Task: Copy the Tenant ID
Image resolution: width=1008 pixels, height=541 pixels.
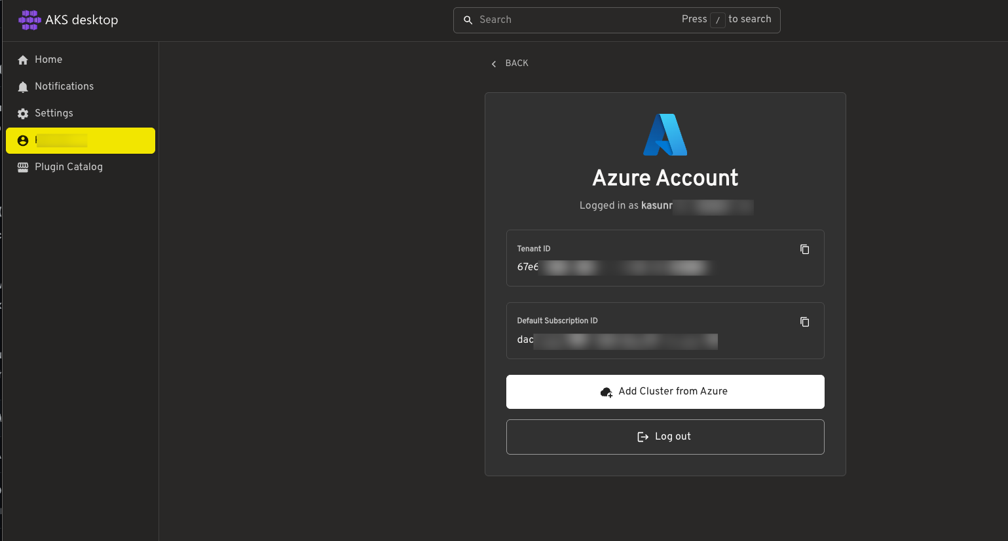Action: [804, 249]
